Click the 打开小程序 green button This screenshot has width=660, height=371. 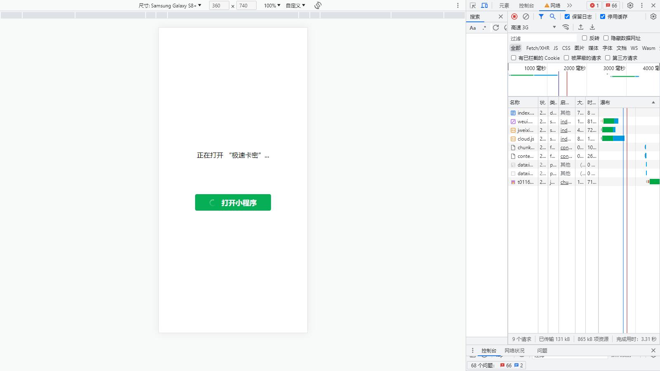[x=233, y=202]
